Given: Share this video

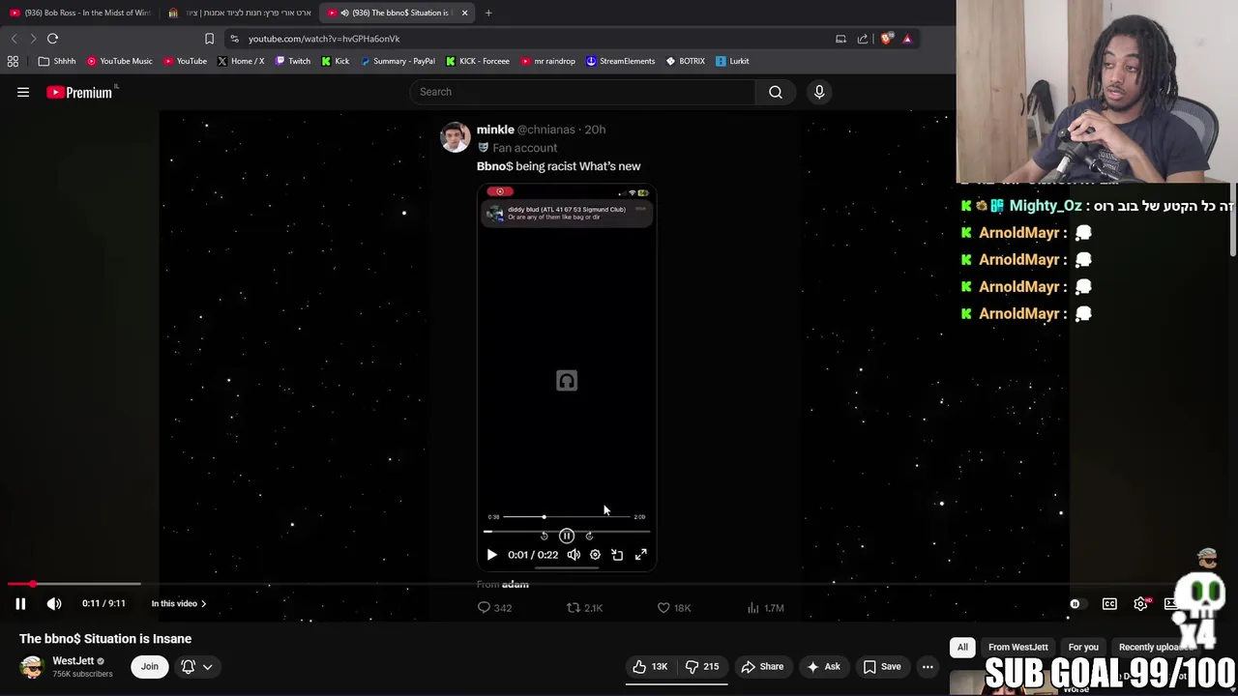Looking at the screenshot, I should pyautogui.click(x=762, y=666).
